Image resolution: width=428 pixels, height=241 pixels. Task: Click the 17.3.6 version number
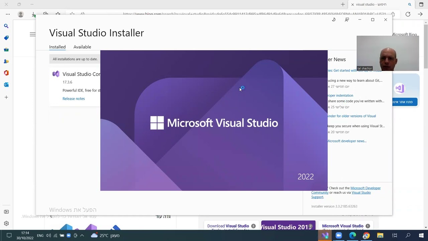[x=67, y=82]
